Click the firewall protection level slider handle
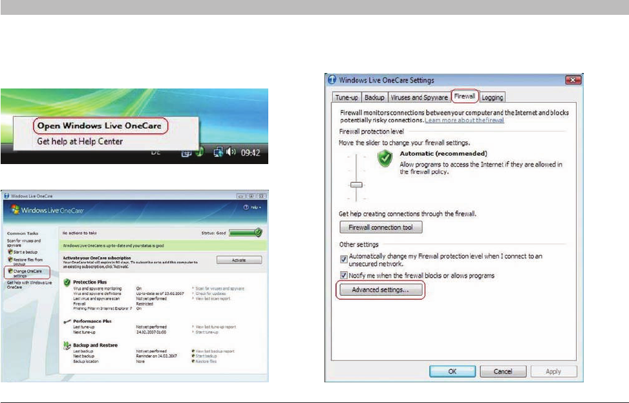Screen dimensions: 629x403 356,185
